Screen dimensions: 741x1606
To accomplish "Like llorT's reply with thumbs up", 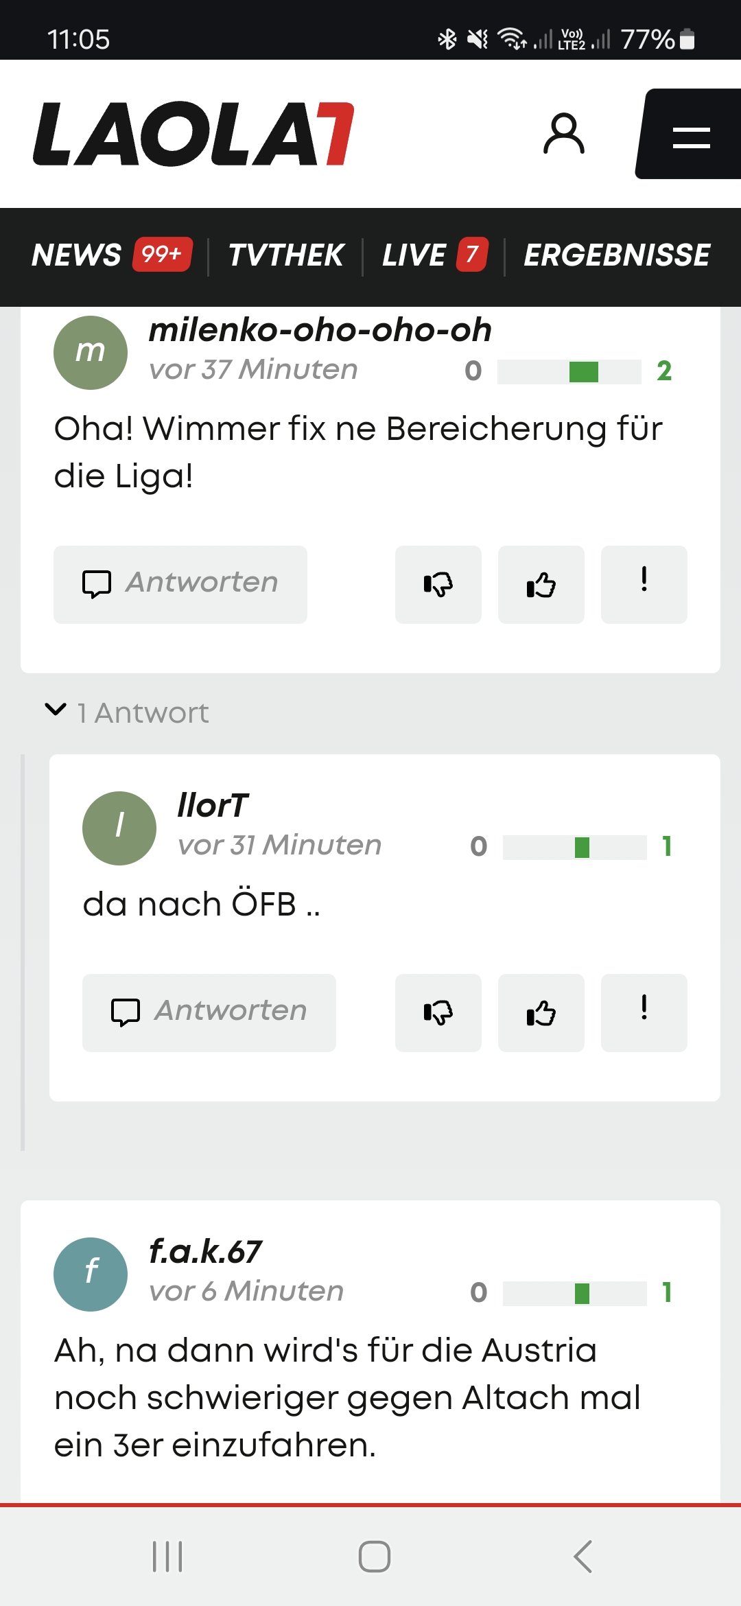I will tap(541, 1013).
